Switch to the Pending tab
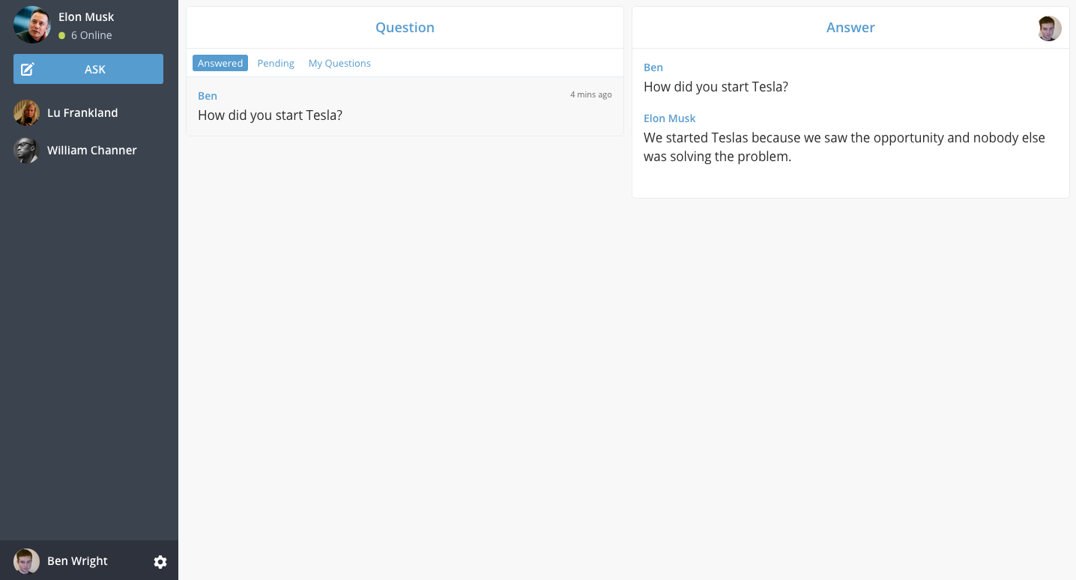The image size is (1076, 580). (276, 63)
